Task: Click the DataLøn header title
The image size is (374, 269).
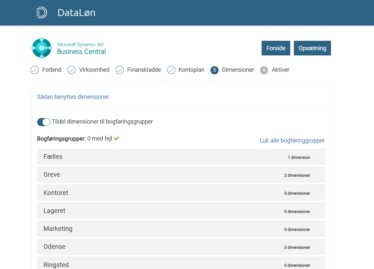Action: [77, 13]
